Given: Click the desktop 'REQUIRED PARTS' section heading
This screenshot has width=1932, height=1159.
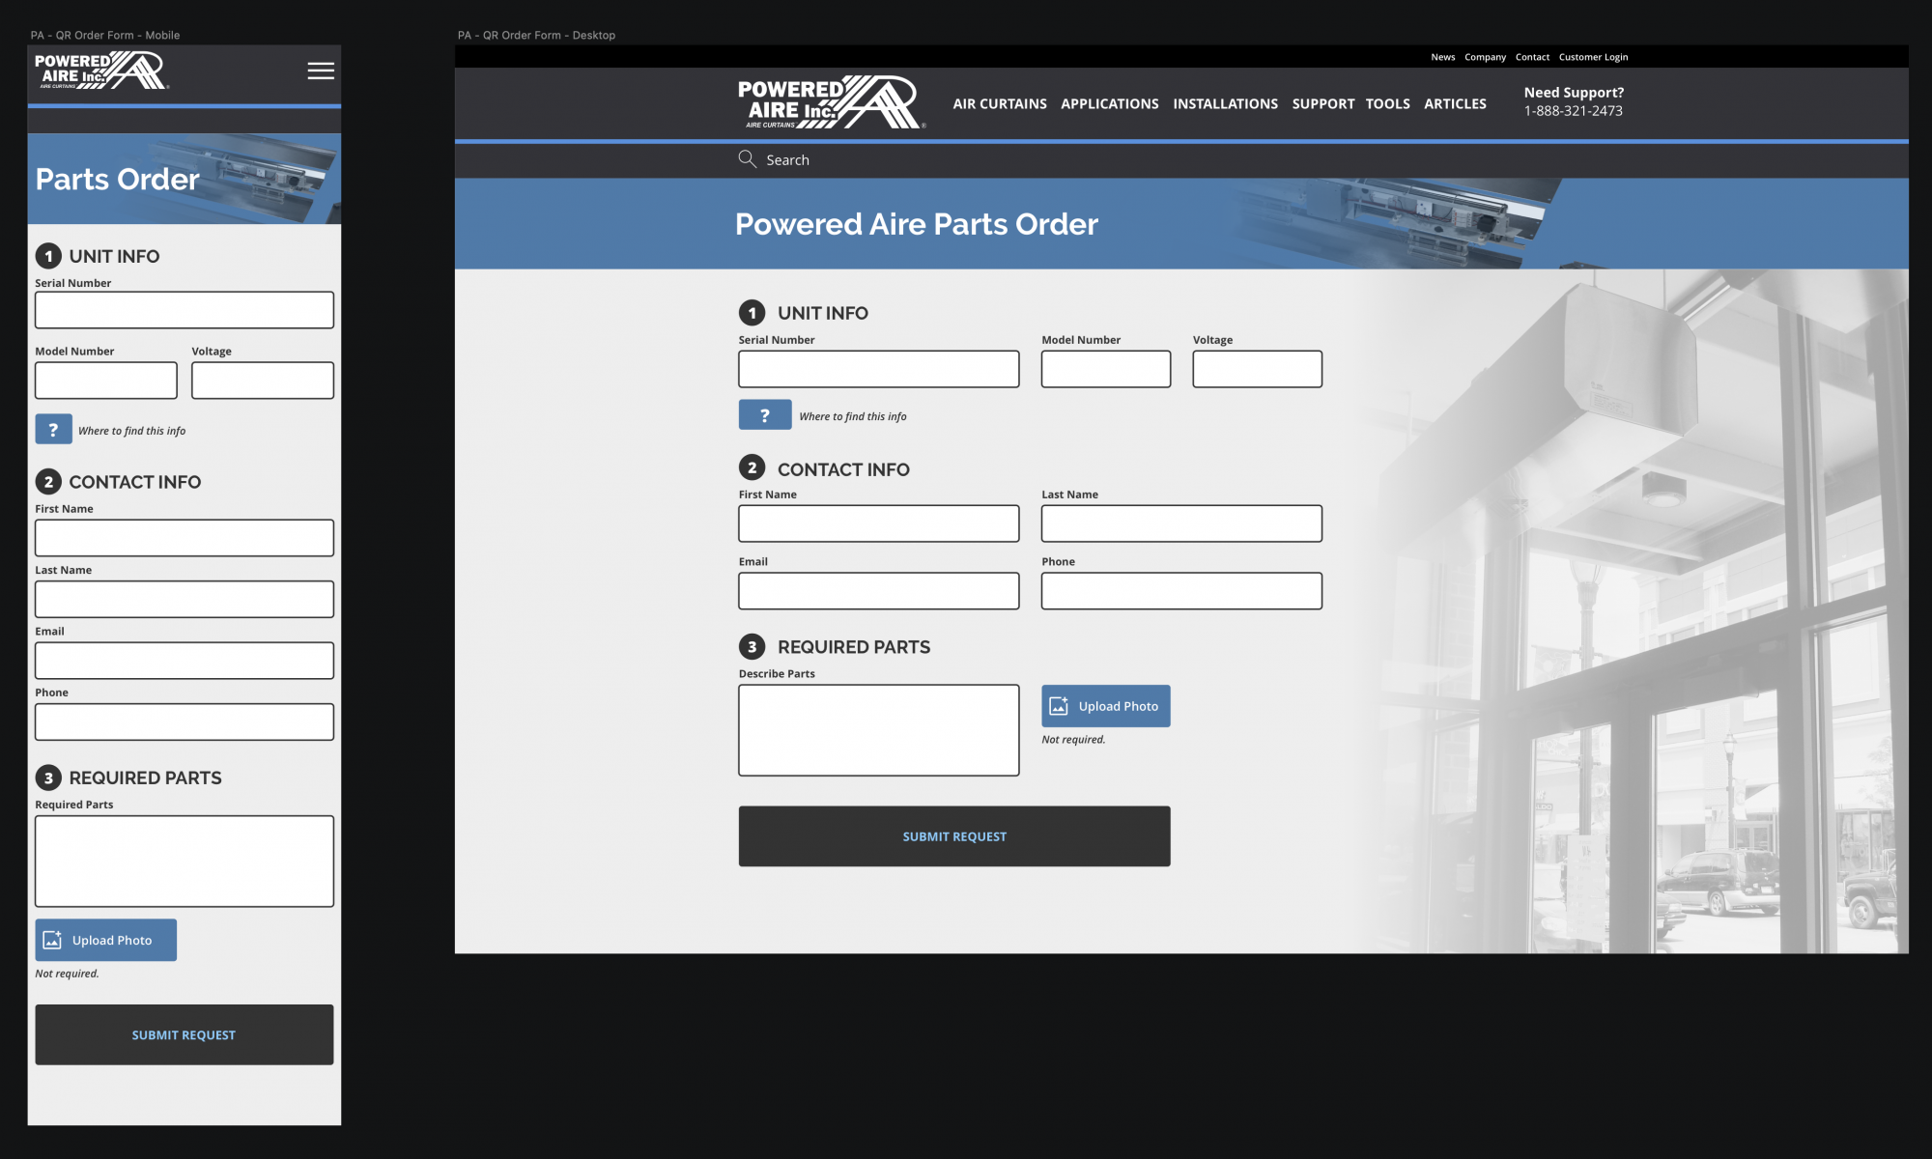Looking at the screenshot, I should pos(854,647).
